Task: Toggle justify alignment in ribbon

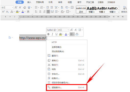Action: 48,11
